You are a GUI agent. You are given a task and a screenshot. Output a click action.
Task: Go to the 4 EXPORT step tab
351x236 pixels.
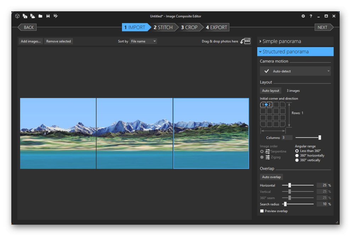pos(217,27)
